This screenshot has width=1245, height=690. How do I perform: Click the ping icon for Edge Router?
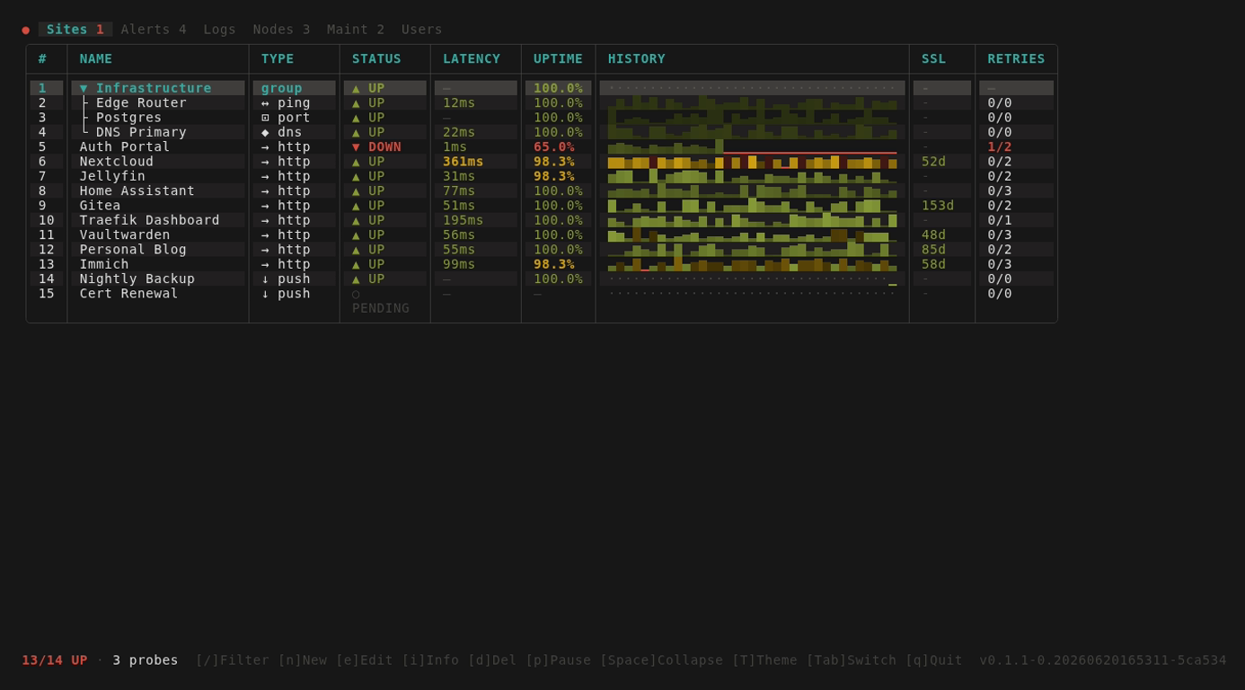[265, 102]
